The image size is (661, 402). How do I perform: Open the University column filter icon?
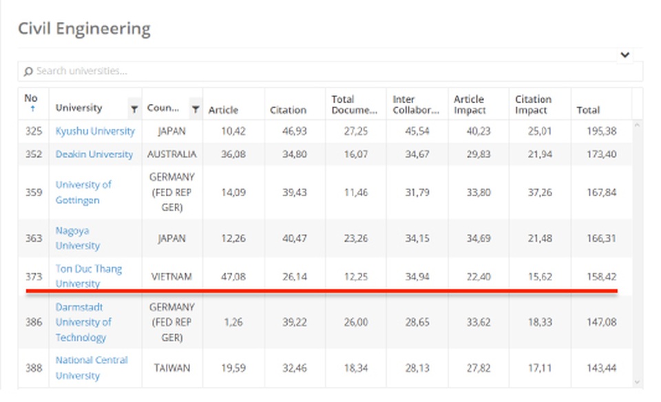(134, 109)
